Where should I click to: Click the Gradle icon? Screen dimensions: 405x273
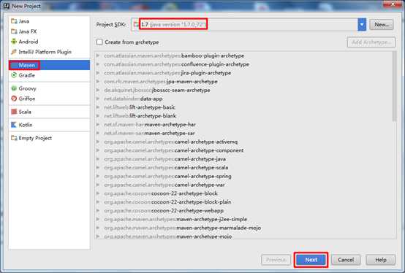tap(14, 75)
